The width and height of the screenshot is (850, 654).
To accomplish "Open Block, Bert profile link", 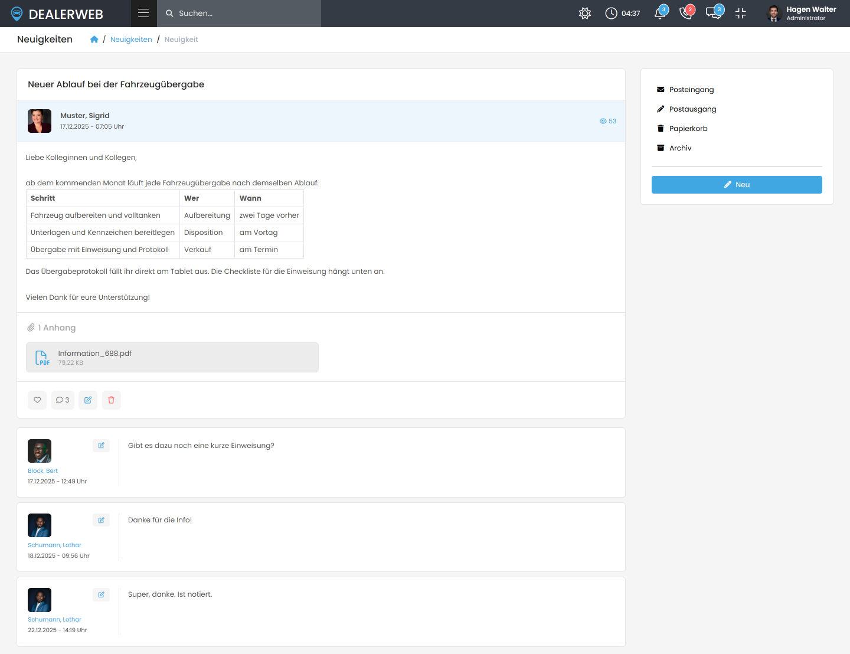I will [42, 471].
